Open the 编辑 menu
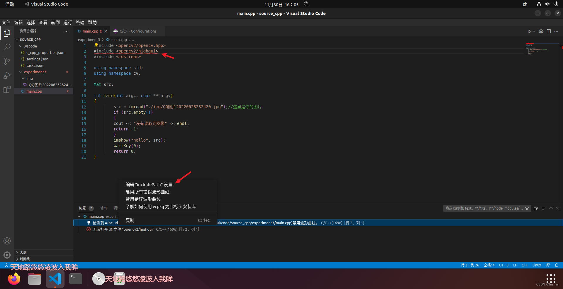 [18, 23]
